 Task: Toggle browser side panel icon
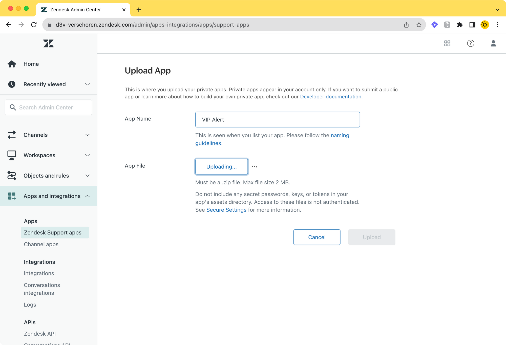pos(472,25)
